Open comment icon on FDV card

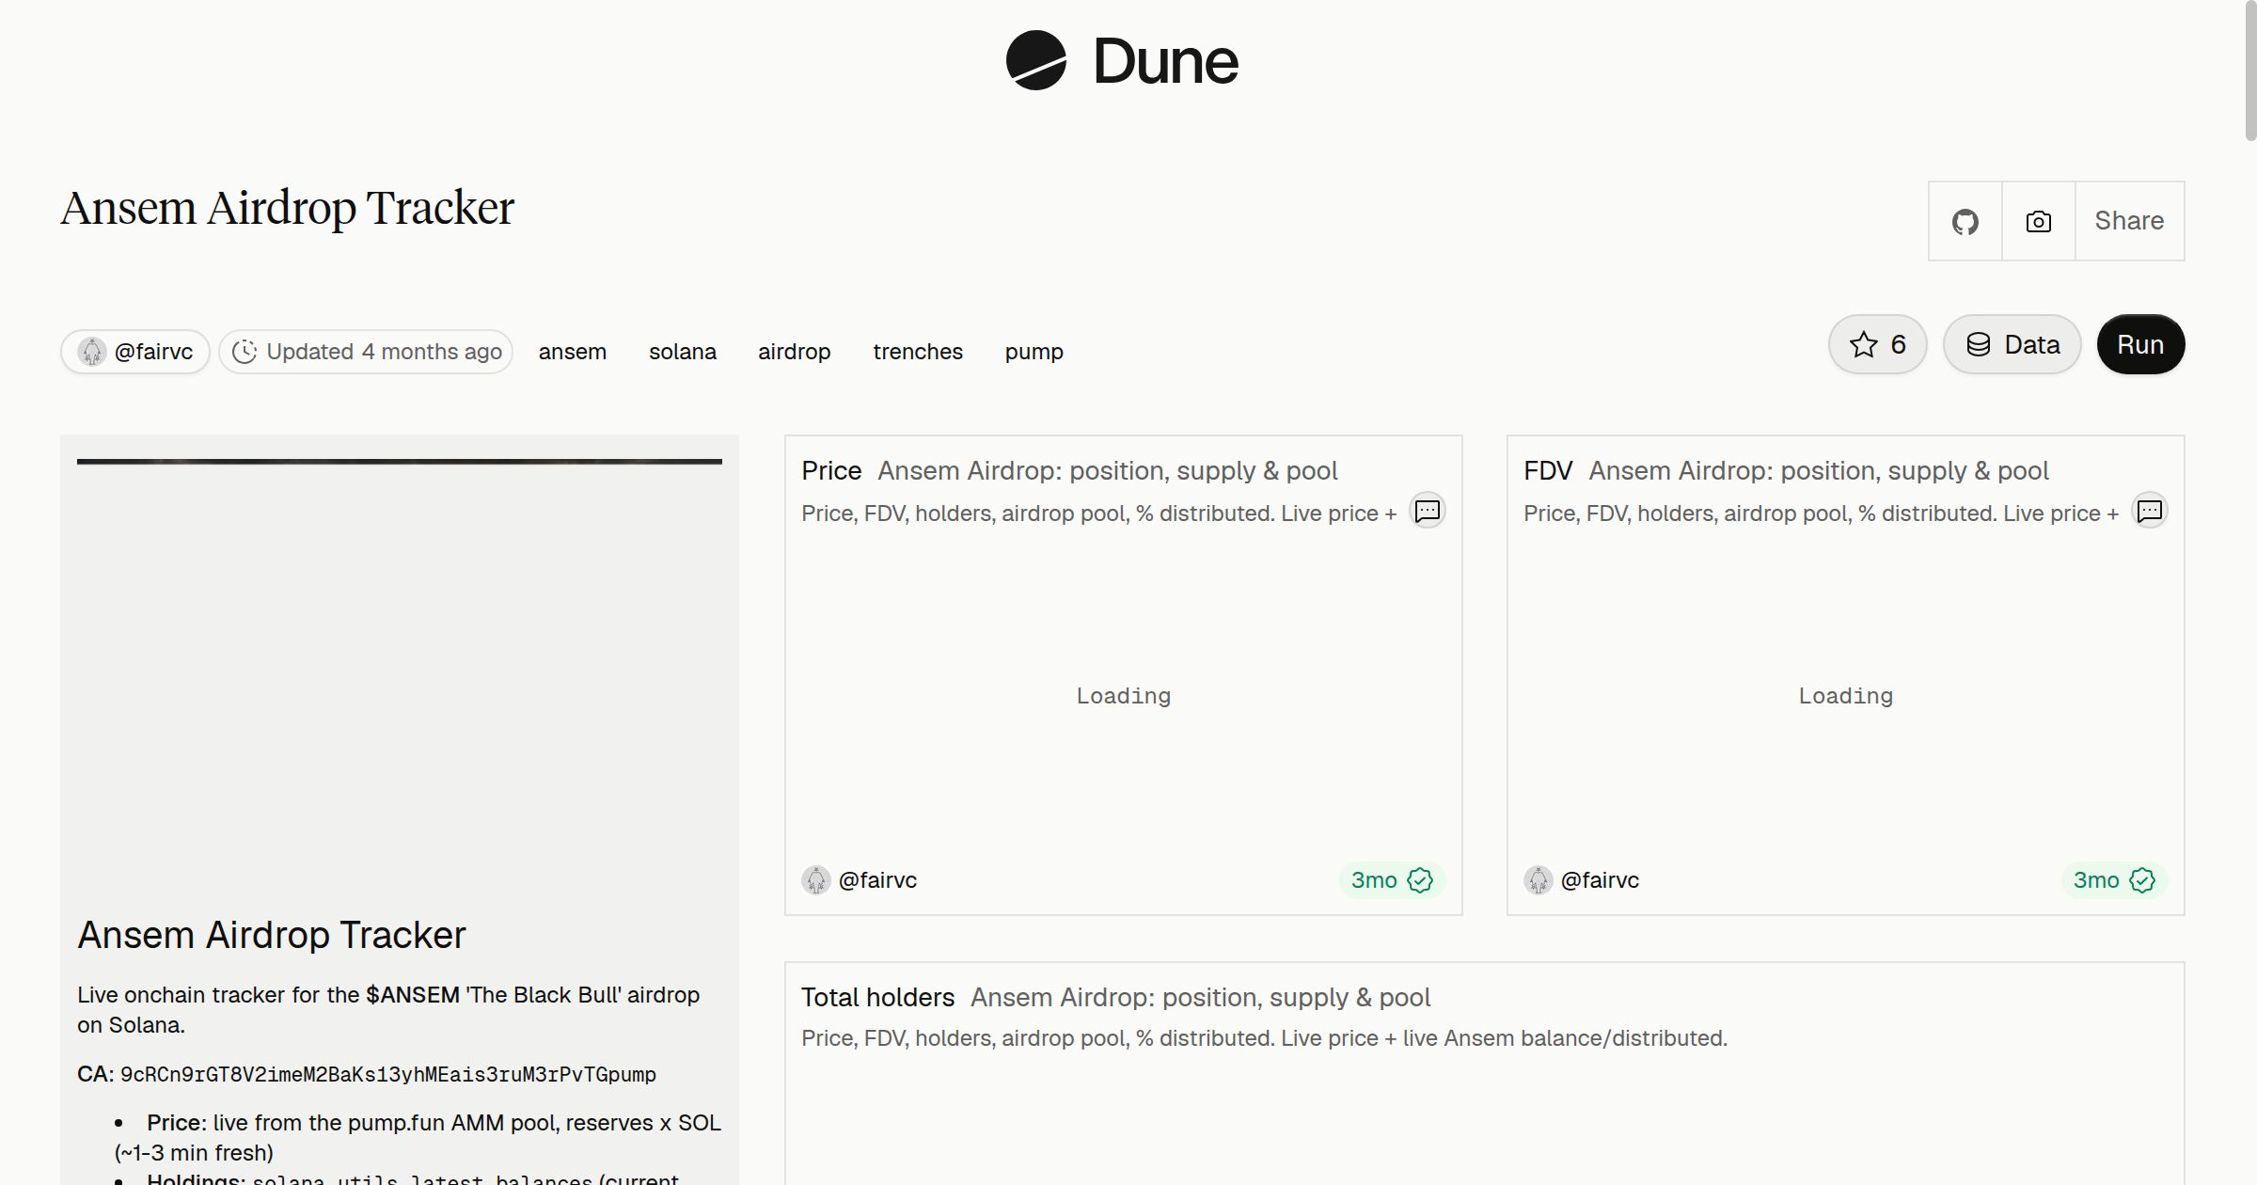pos(2150,511)
